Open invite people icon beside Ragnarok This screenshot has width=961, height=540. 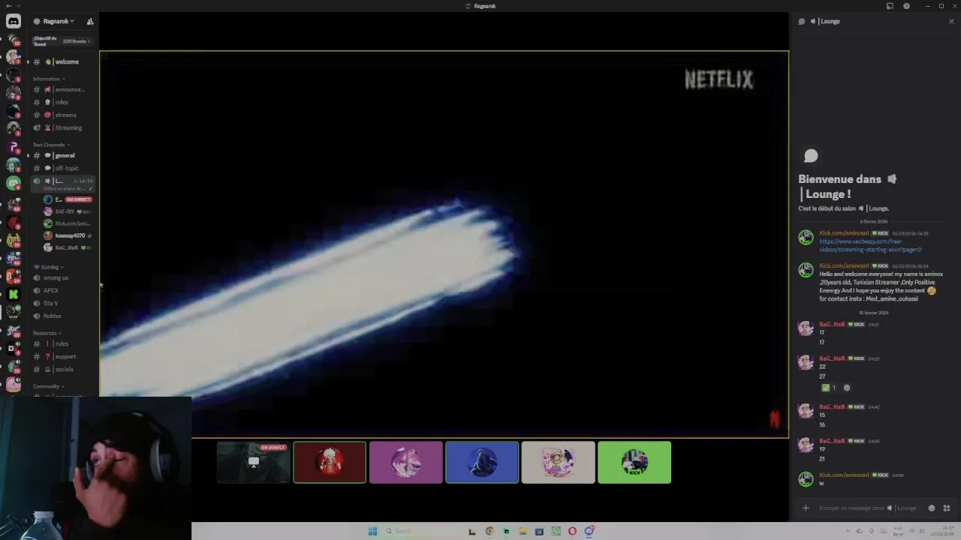click(90, 21)
